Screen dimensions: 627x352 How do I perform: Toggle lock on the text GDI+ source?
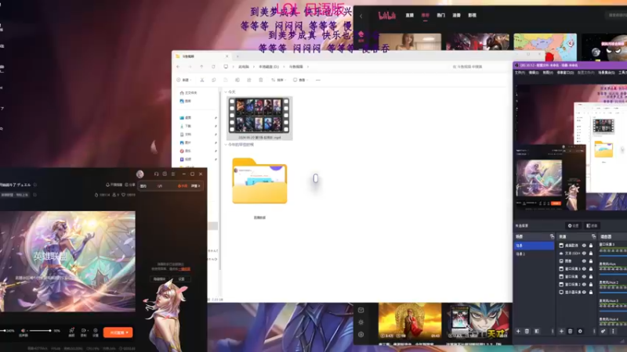[x=591, y=253]
